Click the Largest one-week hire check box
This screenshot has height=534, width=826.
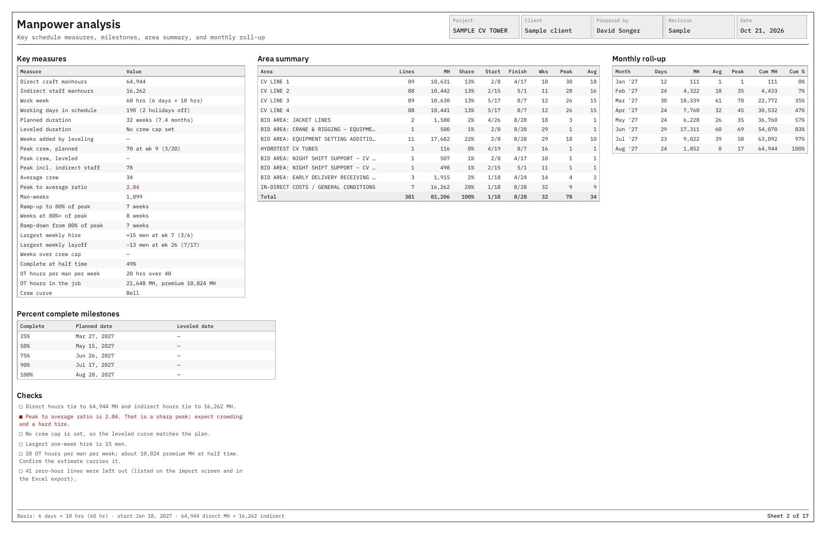point(21,444)
